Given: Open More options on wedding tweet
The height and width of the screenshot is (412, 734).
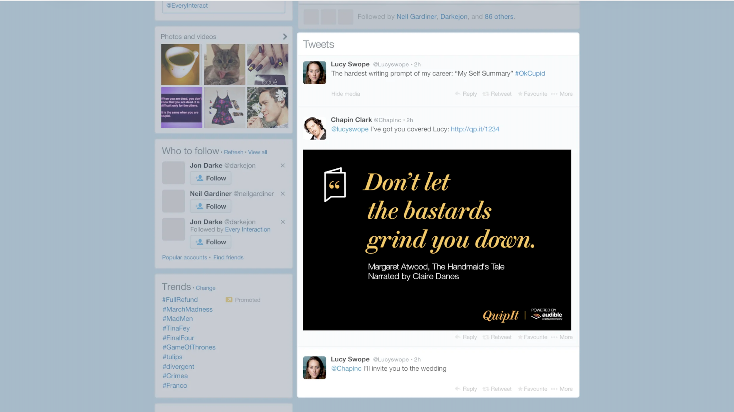Looking at the screenshot, I should 562,389.
